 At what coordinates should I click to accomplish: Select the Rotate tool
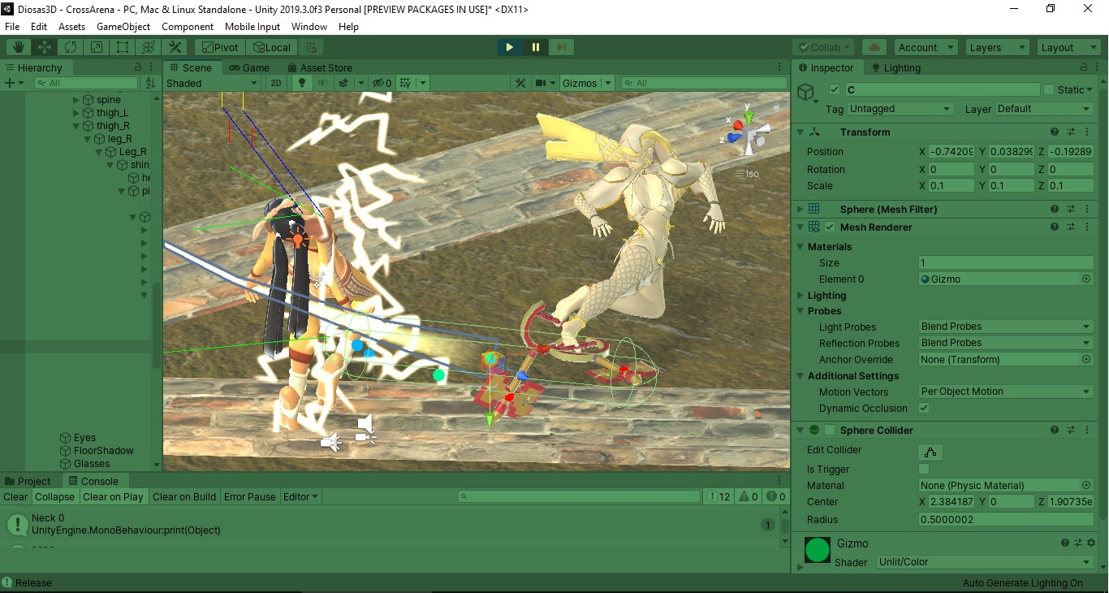click(71, 47)
